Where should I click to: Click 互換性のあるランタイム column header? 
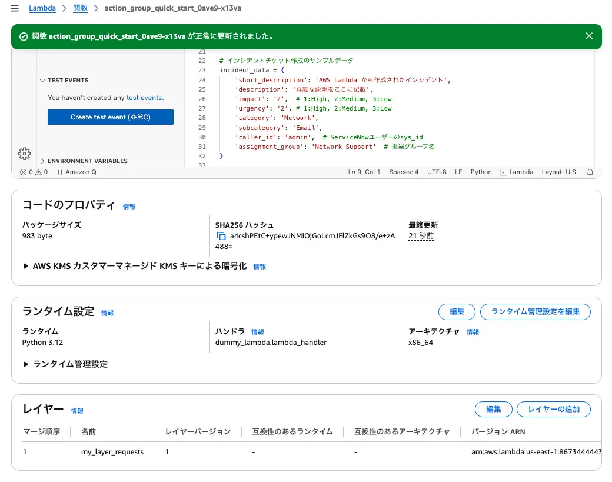(292, 431)
